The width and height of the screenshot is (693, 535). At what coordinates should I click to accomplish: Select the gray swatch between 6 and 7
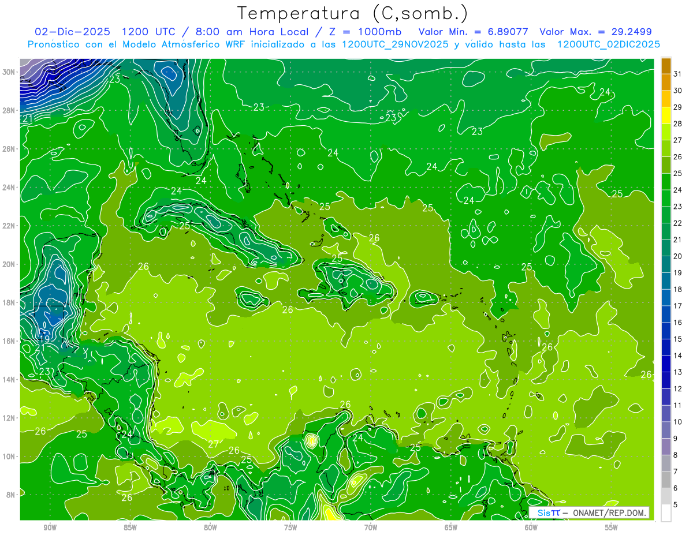[x=666, y=480]
